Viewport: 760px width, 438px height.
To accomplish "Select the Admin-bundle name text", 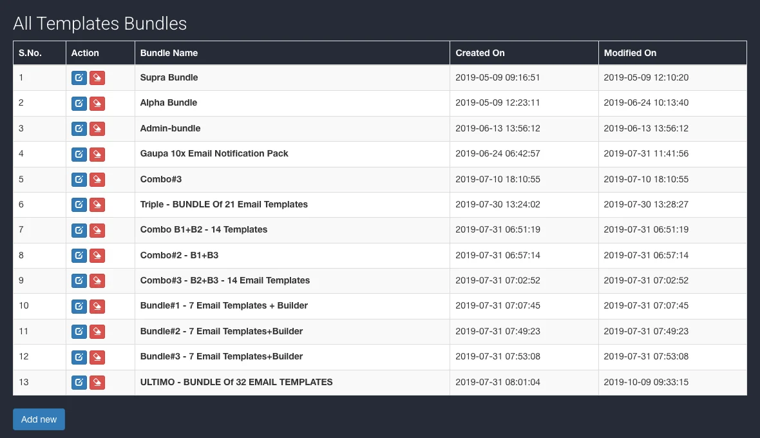I will pos(170,128).
